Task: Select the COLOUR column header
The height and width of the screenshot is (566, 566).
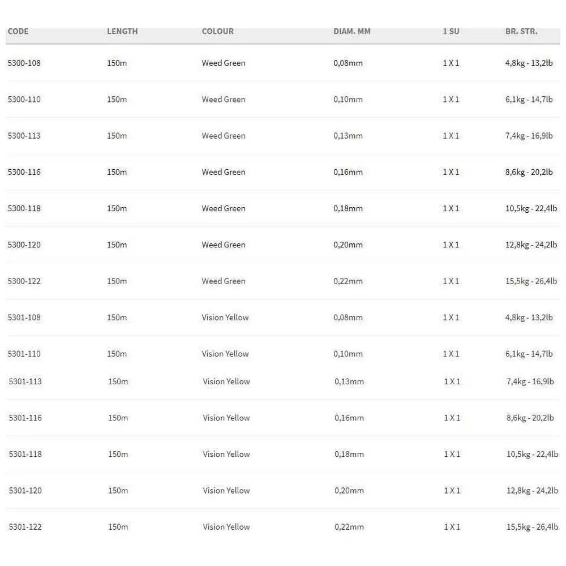Action: [218, 32]
